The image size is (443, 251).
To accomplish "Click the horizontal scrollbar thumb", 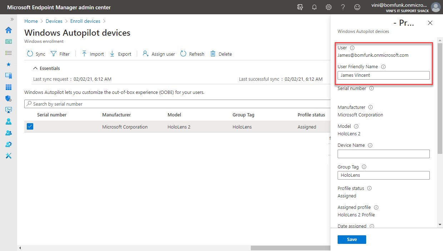I will point(290,248).
